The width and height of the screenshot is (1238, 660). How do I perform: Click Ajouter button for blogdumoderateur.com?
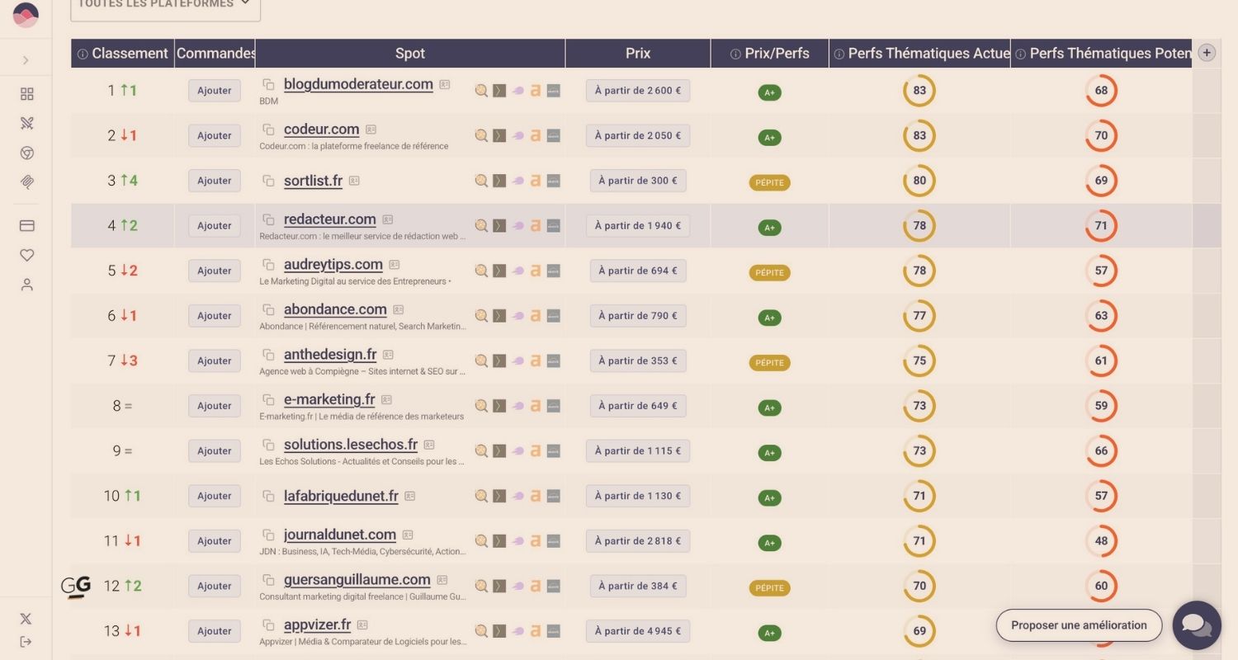[215, 91]
